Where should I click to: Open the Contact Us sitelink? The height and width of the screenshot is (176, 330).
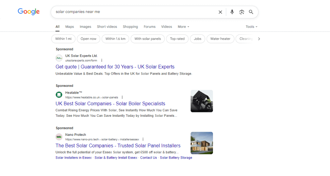[148, 158]
